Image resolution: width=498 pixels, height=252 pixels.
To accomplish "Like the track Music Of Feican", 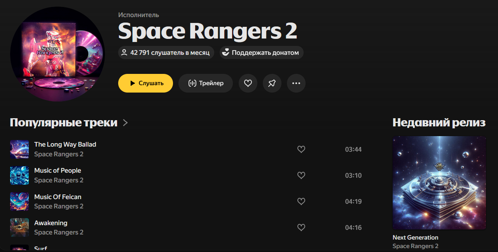I will pos(301,201).
